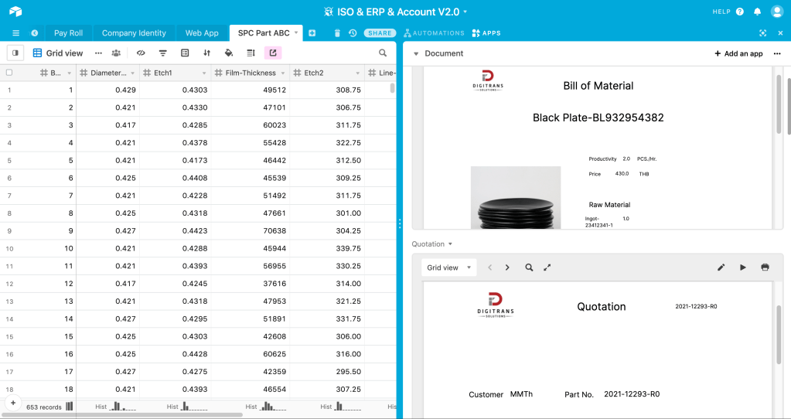Click the SHARE button
This screenshot has width=791, height=419.
[x=380, y=33]
